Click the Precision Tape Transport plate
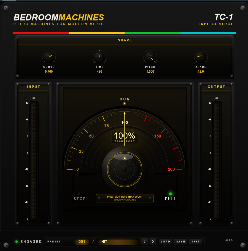The image size is (248, 251). pyautogui.click(x=125, y=198)
